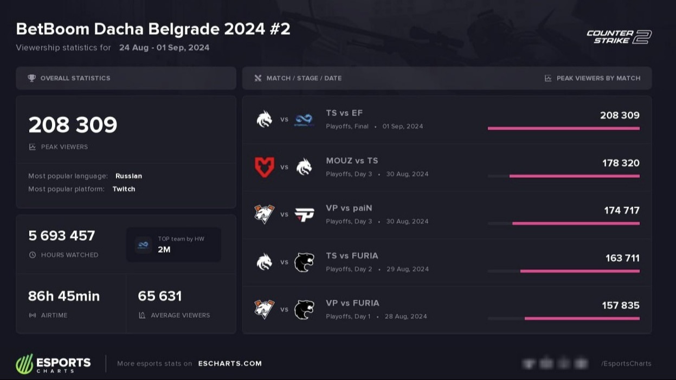The image size is (676, 380).
Task: Click the pink viewer bar for TS vs EF
Action: pos(563,128)
